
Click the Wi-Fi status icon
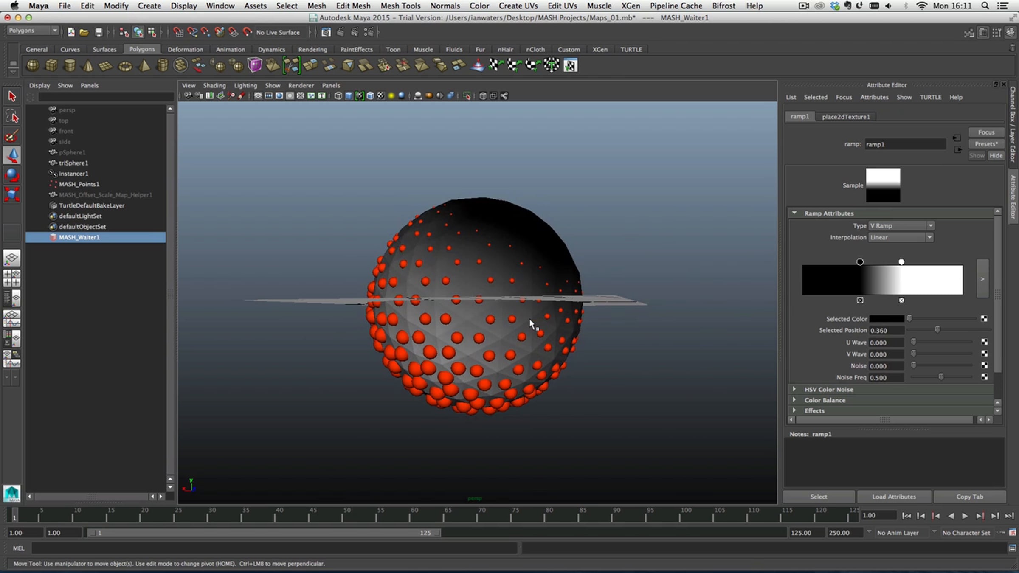pos(922,6)
